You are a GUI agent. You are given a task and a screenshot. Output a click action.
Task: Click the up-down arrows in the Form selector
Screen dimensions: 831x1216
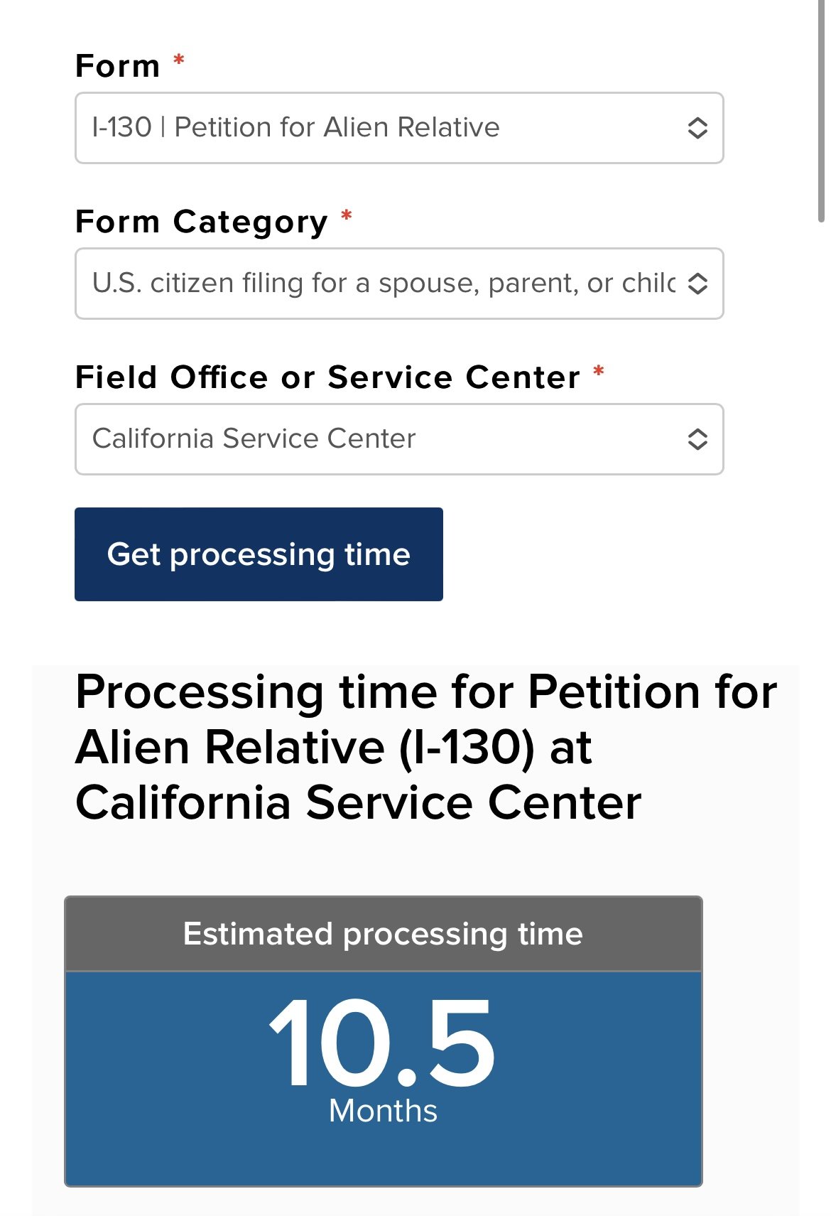point(697,128)
